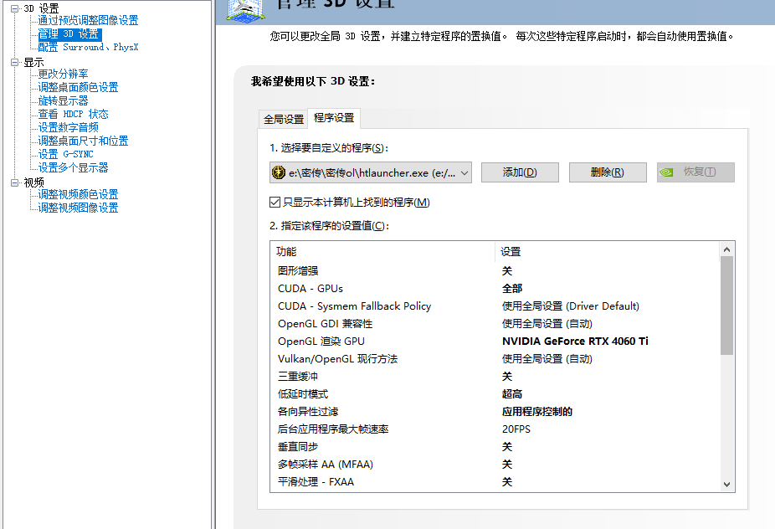Click the settings list scroll up arrow
Screen dimensions: 775x529
(726, 249)
